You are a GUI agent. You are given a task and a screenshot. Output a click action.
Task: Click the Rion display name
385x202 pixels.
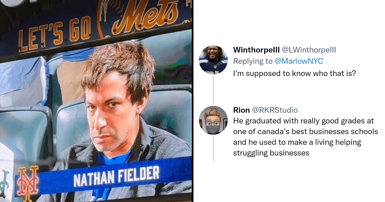tap(241, 110)
